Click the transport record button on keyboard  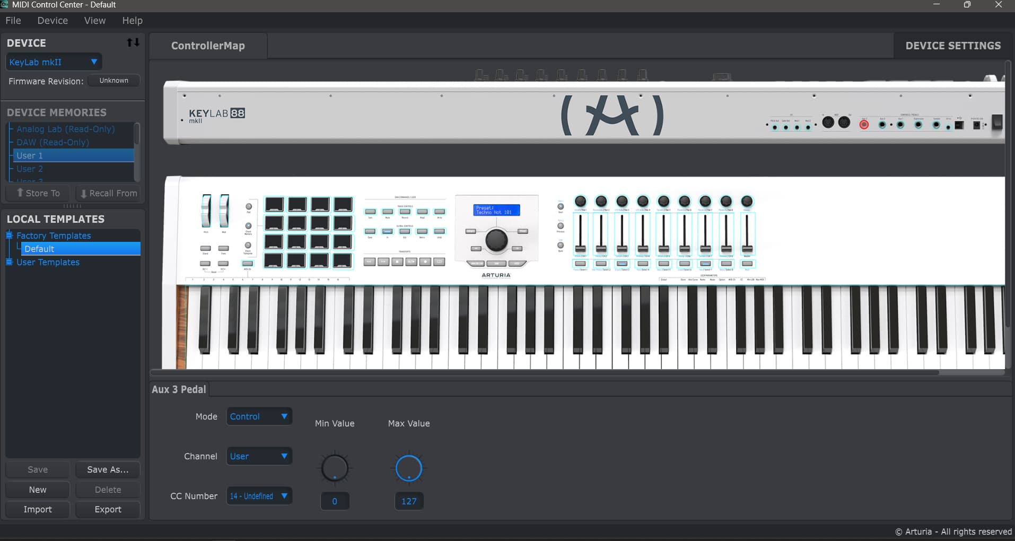pos(425,261)
